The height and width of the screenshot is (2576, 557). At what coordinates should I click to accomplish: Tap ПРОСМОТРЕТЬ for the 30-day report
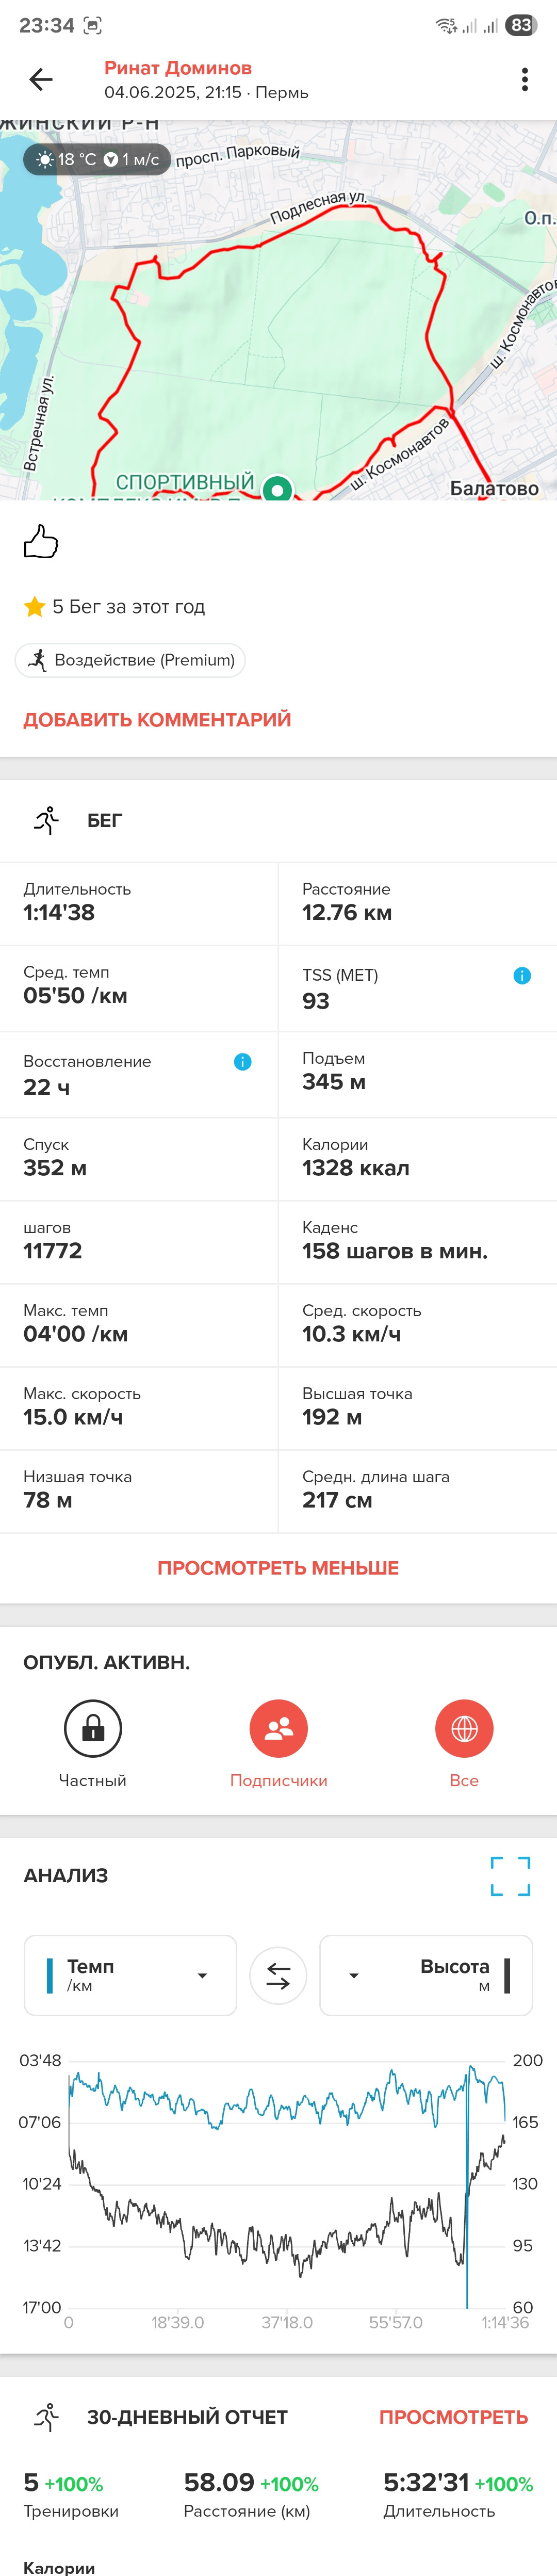coord(453,2416)
